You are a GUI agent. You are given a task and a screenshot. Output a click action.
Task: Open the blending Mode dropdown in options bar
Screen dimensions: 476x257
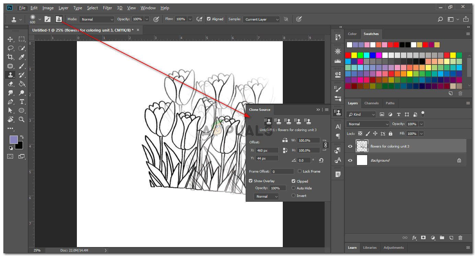96,20
